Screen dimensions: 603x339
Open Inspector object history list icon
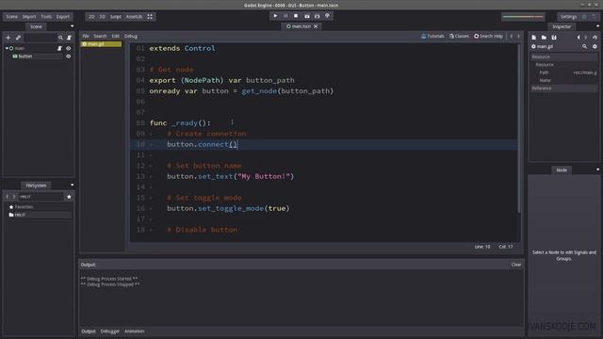click(x=595, y=38)
